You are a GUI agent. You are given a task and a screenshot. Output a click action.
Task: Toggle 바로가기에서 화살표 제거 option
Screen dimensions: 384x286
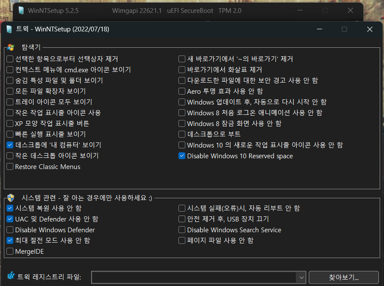182,70
